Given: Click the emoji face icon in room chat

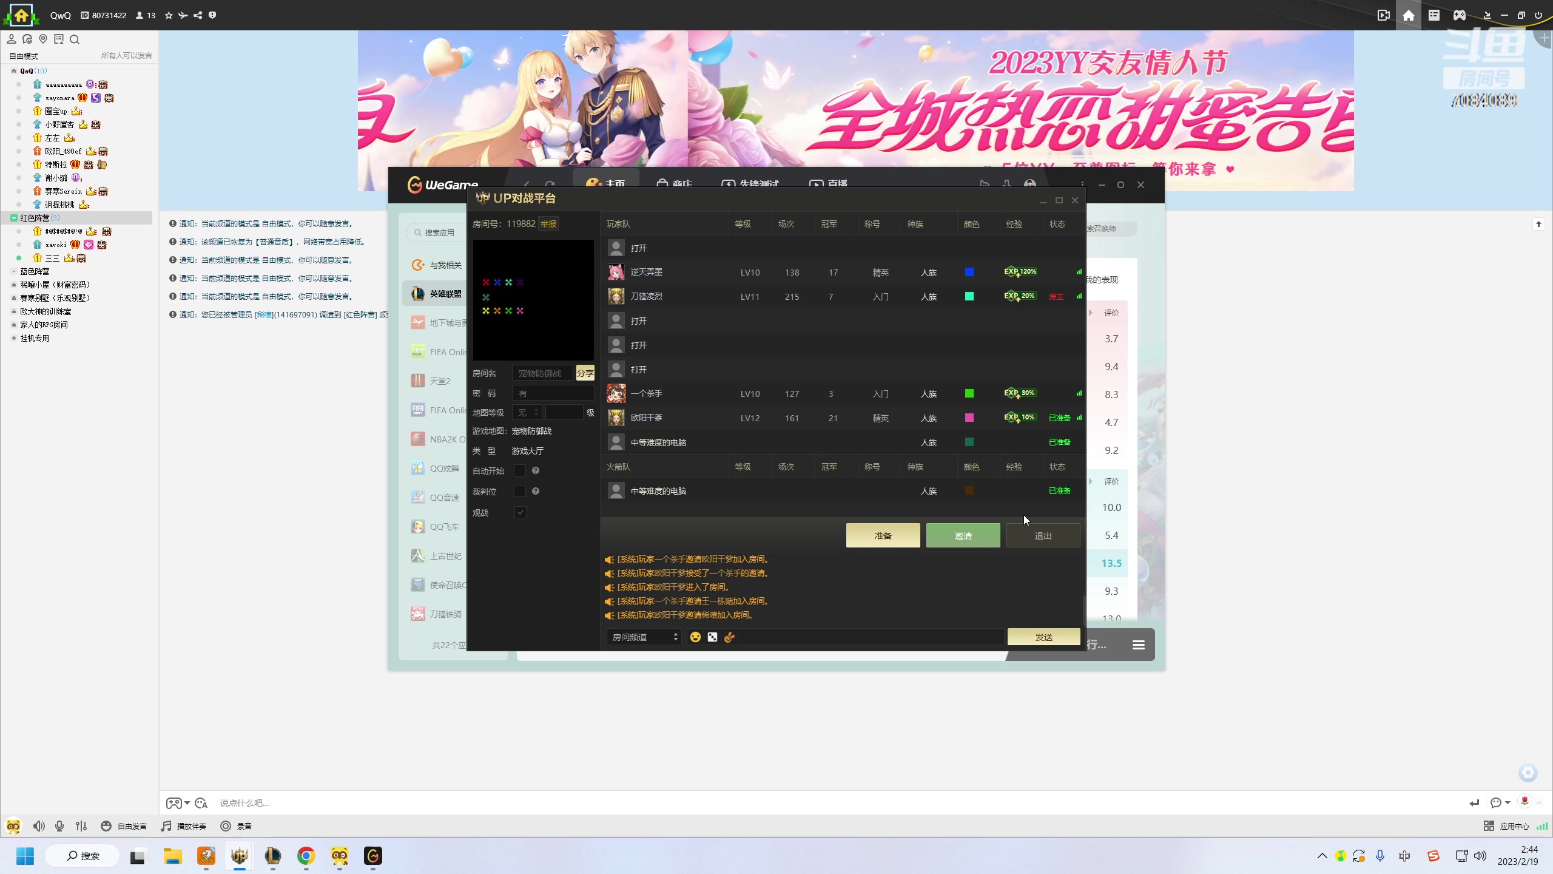Looking at the screenshot, I should click(x=695, y=637).
